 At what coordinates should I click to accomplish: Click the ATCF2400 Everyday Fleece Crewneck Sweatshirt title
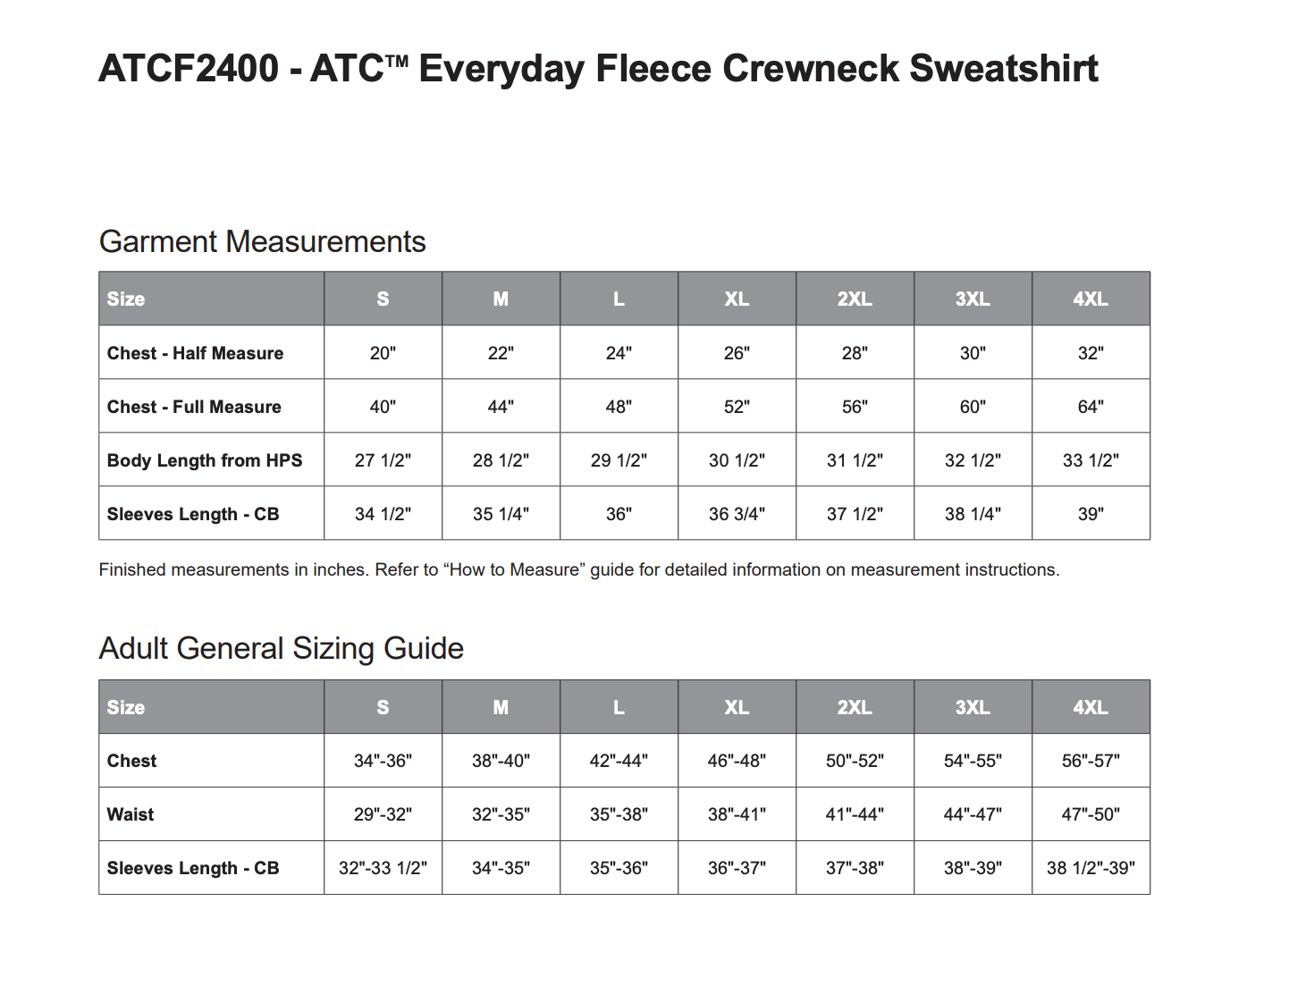(x=598, y=69)
